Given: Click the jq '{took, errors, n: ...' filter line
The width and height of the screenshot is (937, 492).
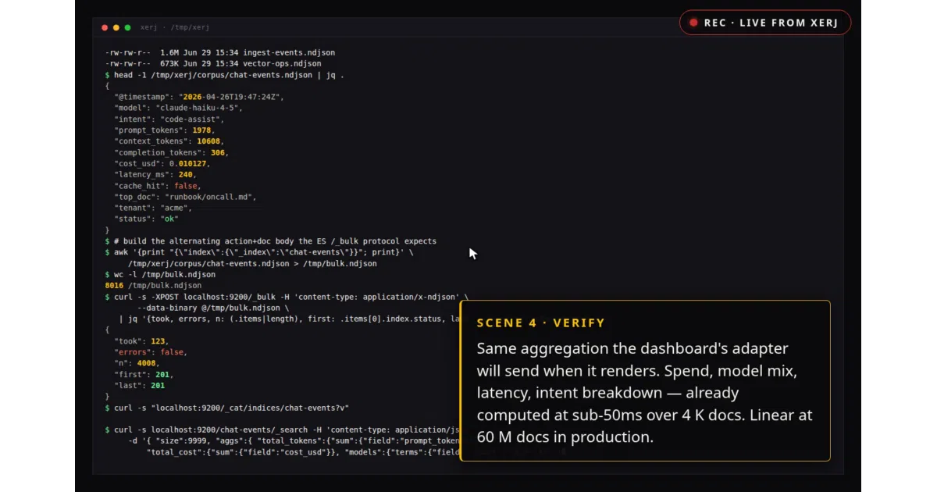Looking at the screenshot, I should (289, 319).
